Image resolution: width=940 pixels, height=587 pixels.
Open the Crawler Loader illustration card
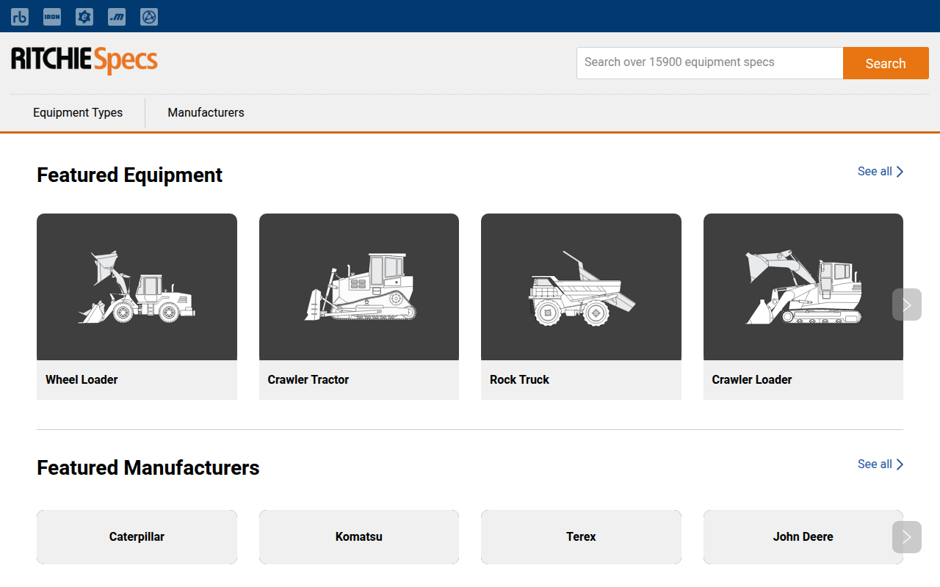803,287
